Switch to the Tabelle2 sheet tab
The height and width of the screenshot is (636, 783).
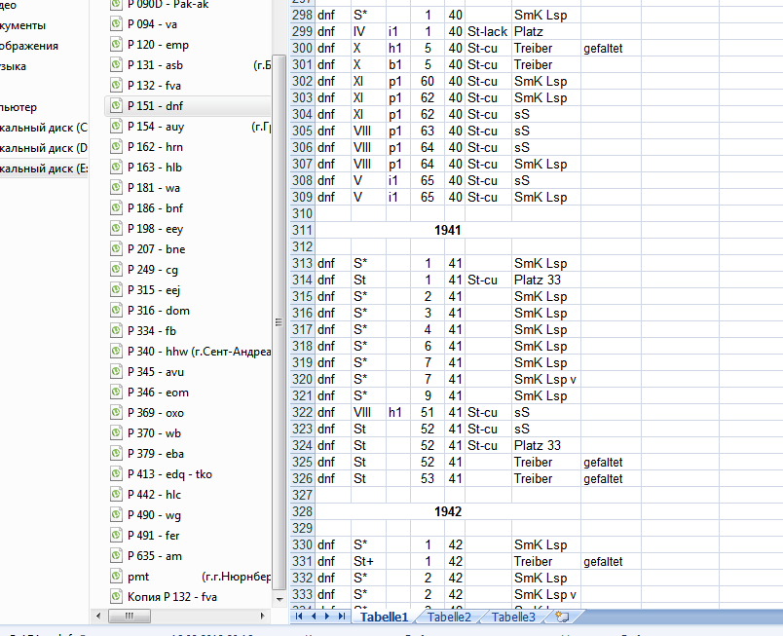pos(449,617)
